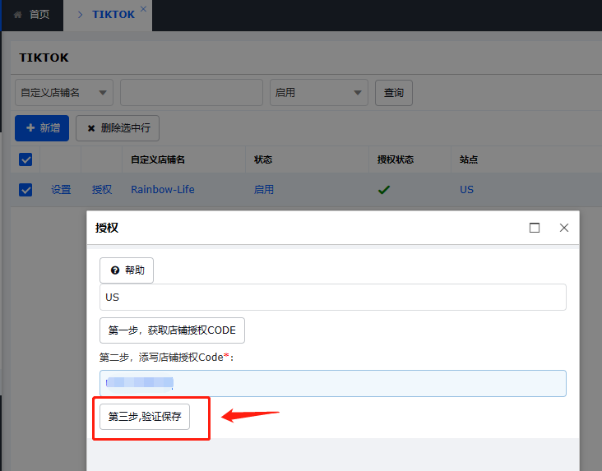This screenshot has height=471, width=602.
Task: Maximize the 授权 dialog
Action: (535, 228)
